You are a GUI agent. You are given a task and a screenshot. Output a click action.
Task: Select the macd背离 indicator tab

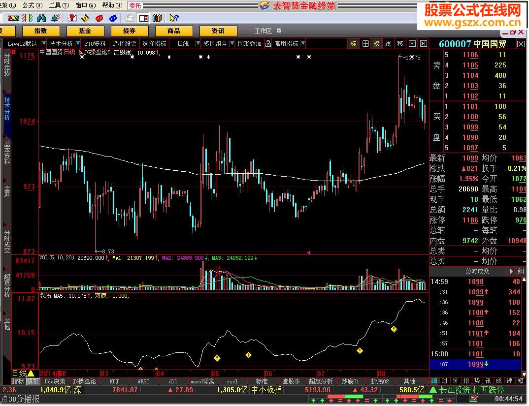pyautogui.click(x=202, y=381)
